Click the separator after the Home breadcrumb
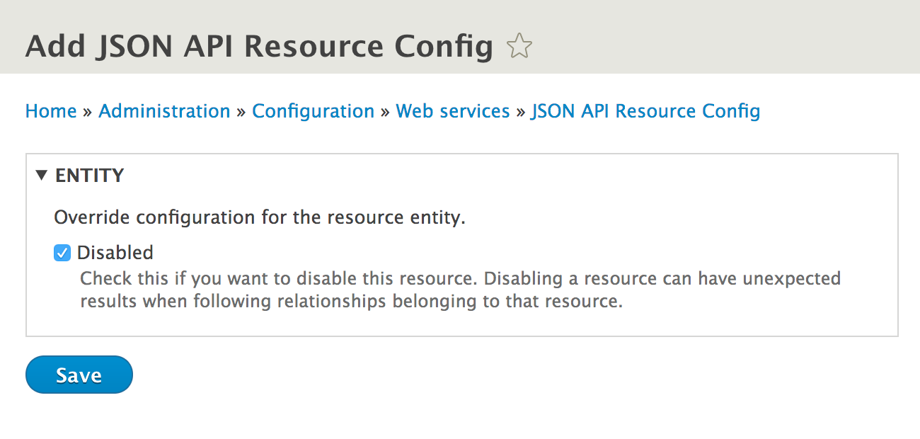Screen dimensions: 920x439 [88, 112]
